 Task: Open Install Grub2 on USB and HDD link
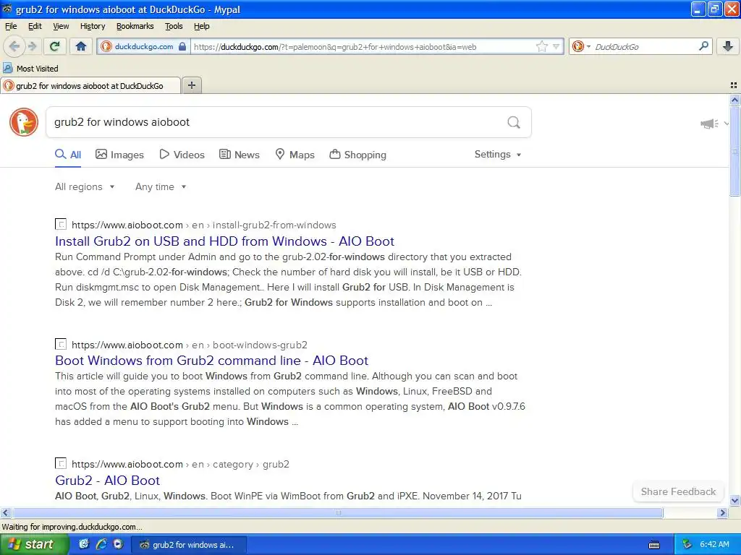[x=224, y=241]
